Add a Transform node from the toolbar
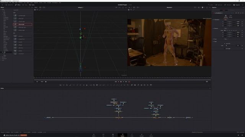 tap(104, 85)
